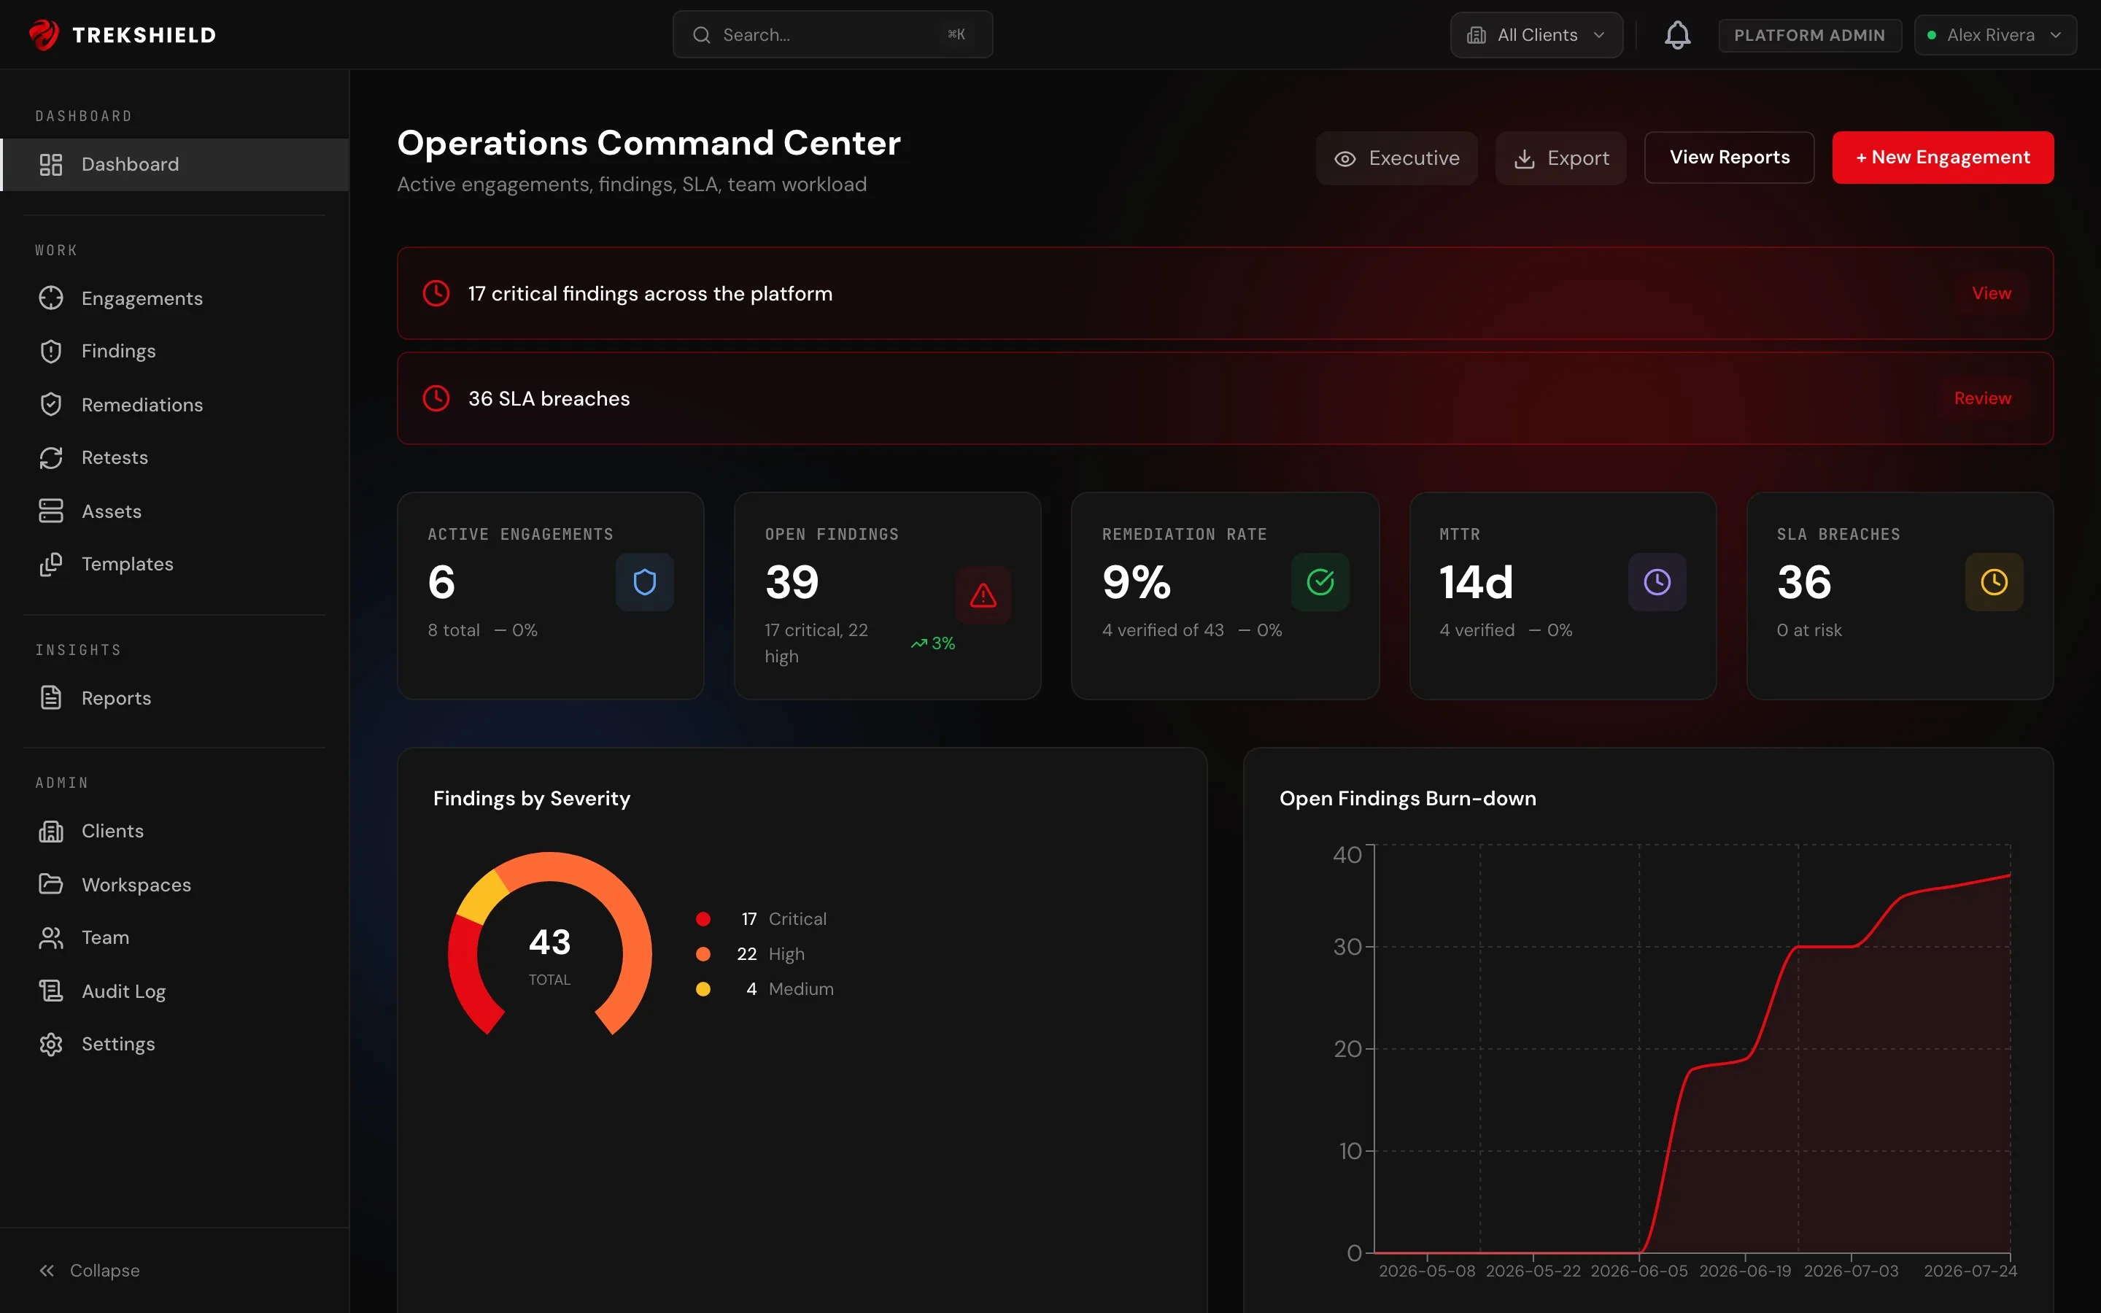Click the Search input field

832,35
